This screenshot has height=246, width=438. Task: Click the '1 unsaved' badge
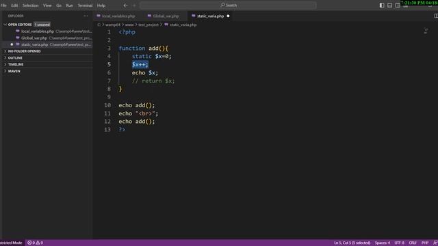click(x=42, y=25)
